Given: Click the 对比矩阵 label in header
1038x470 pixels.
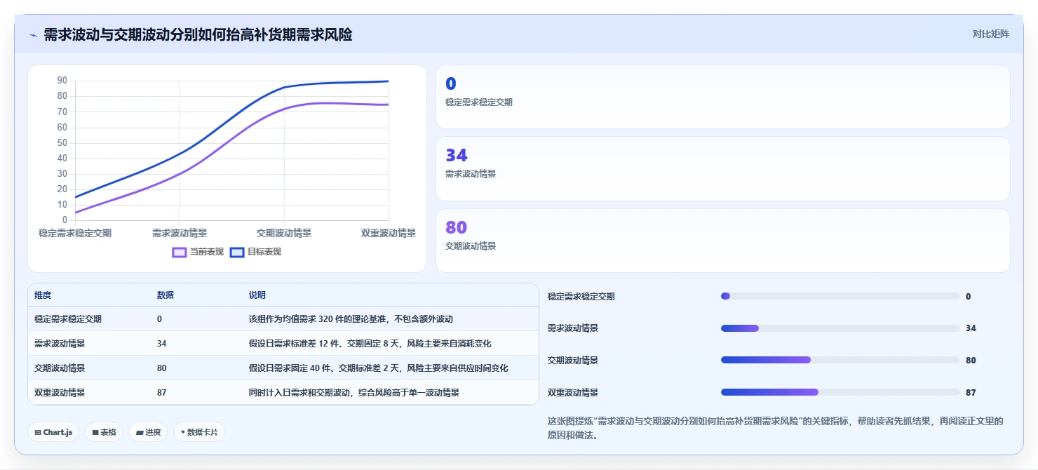Looking at the screenshot, I should point(990,34).
